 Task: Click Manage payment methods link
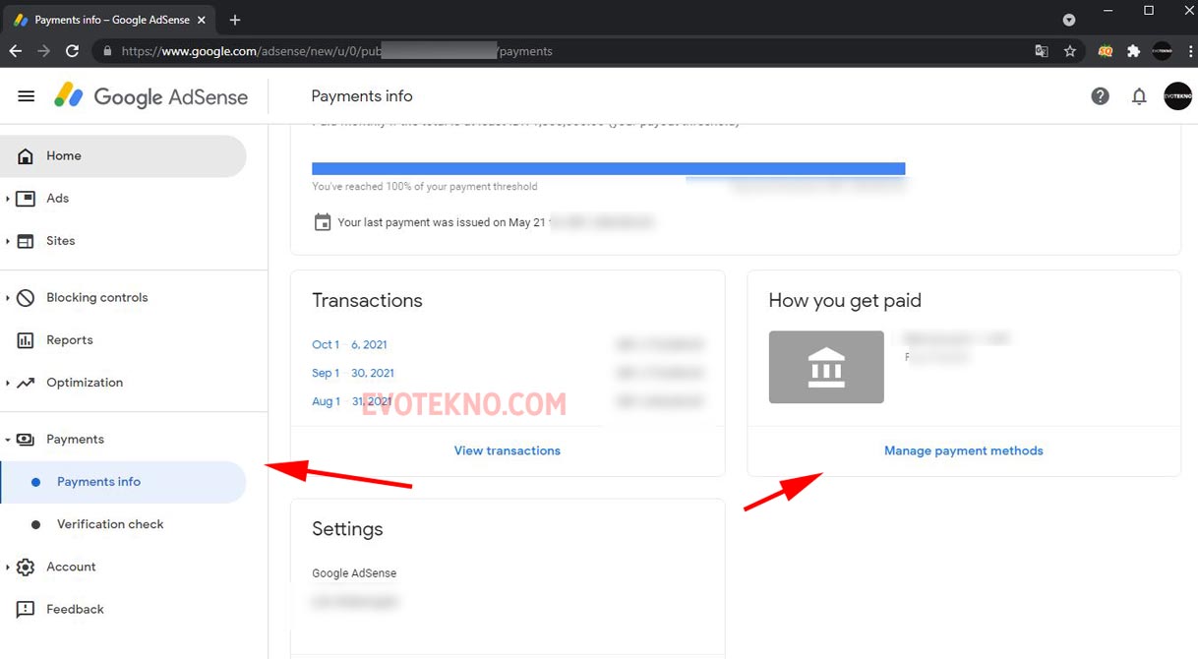[963, 450]
